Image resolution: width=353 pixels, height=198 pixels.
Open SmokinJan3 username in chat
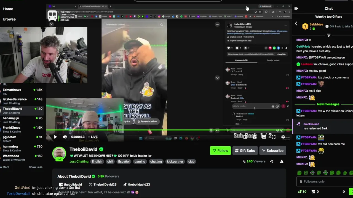point(311,124)
